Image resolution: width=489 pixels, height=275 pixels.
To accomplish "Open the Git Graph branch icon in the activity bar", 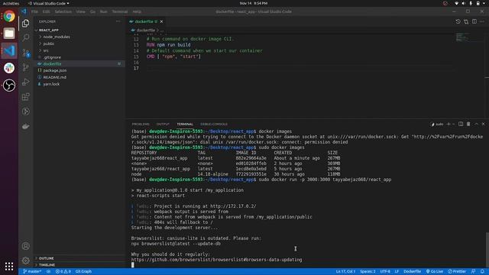I will click(x=25, y=67).
